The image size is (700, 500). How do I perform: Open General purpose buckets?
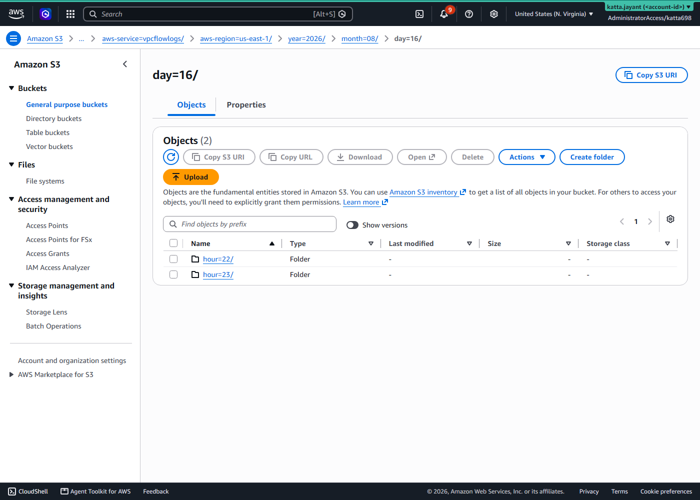click(67, 104)
